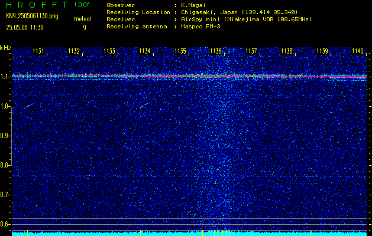Click the 1131 time axis label
Screen dimensions: 372x236
[x=38, y=51]
